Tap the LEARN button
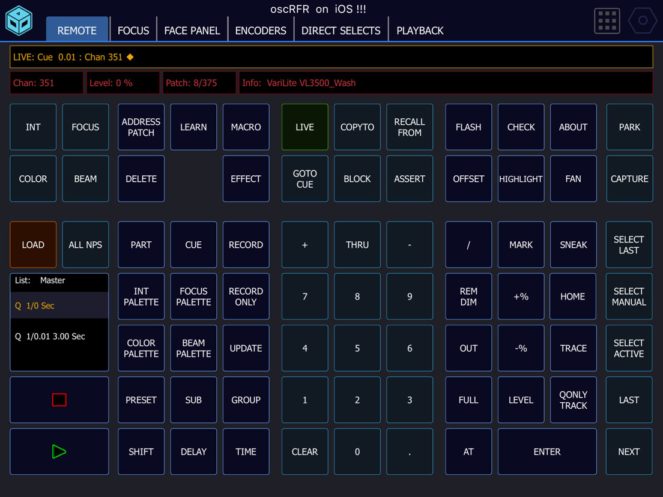 193,127
